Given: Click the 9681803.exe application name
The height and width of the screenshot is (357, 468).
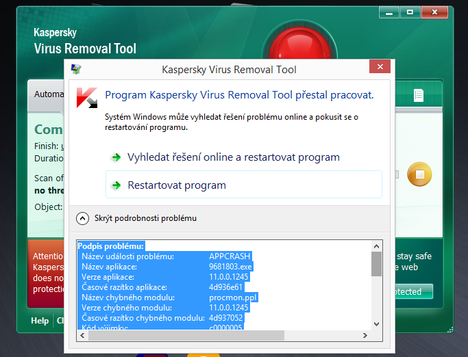Looking at the screenshot, I should 230,267.
